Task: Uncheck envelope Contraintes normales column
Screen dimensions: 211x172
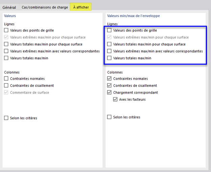Action: coord(109,79)
